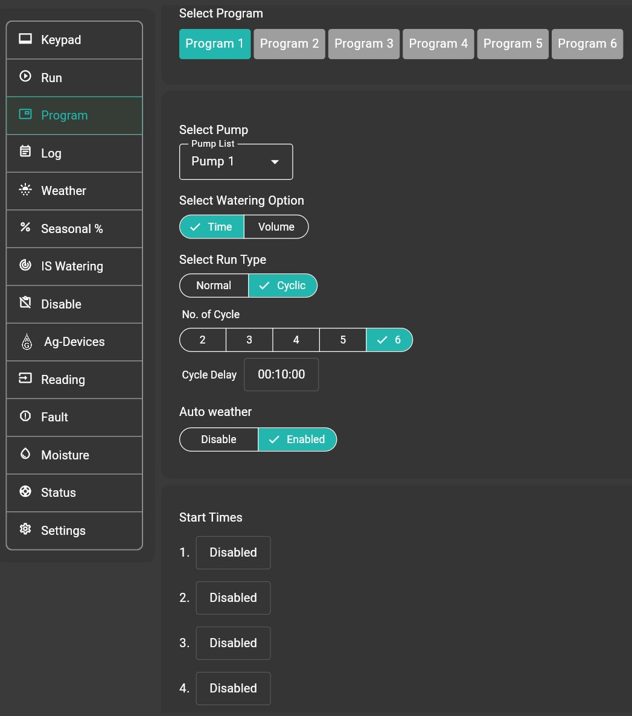Click the Settings gear icon

pos(25,529)
